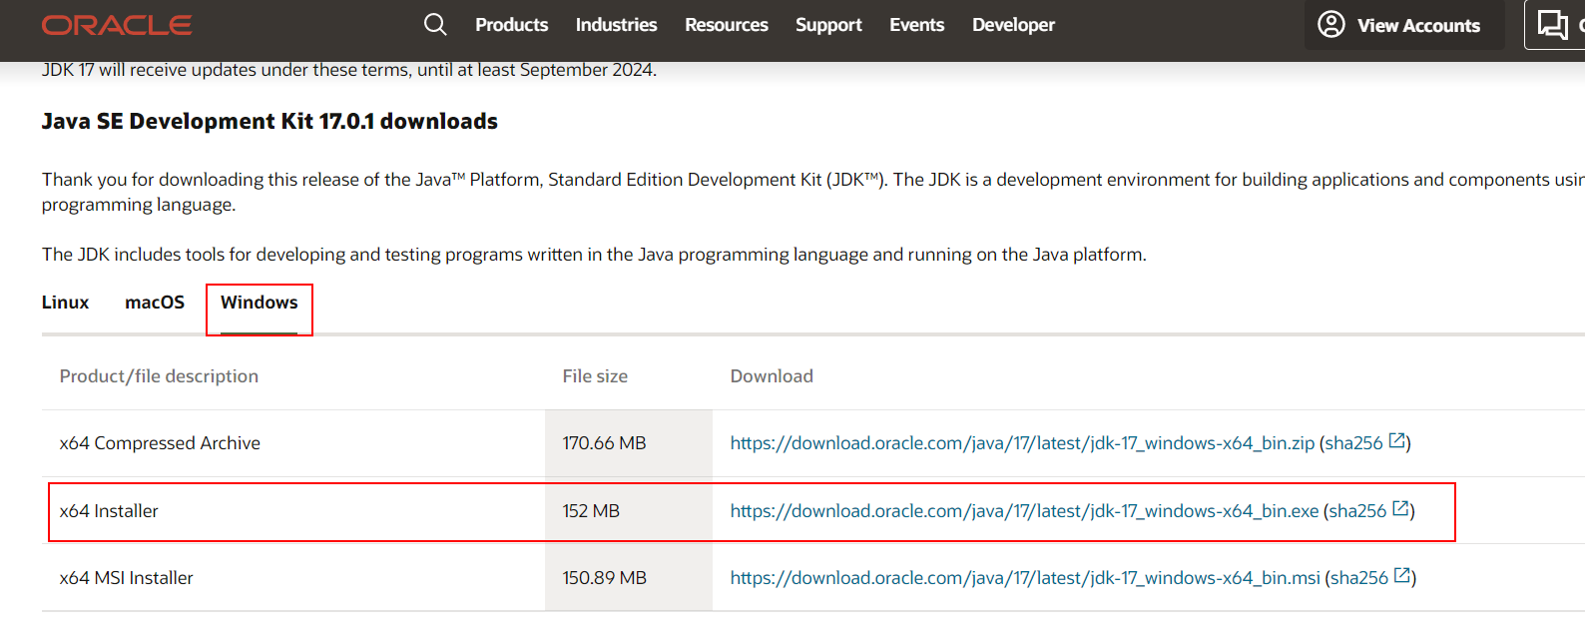The height and width of the screenshot is (634, 1585).
Task: Click the View Accounts button
Action: pos(1402,25)
